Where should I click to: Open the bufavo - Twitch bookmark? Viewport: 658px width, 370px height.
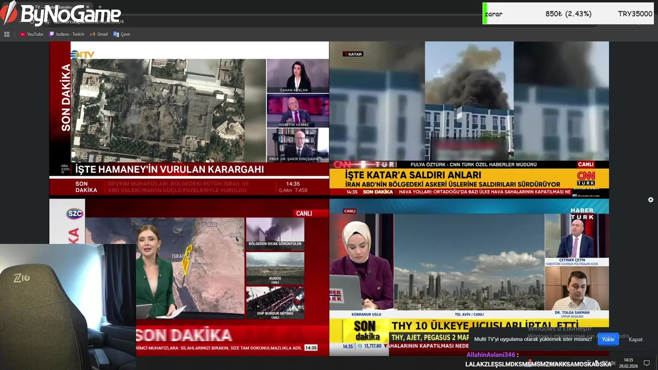[x=67, y=34]
